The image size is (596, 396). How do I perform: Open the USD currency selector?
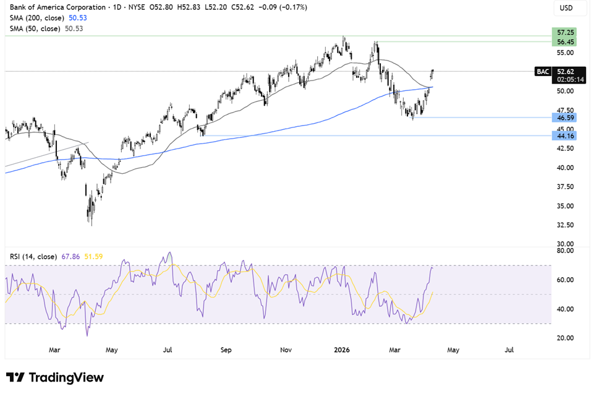coord(566,8)
